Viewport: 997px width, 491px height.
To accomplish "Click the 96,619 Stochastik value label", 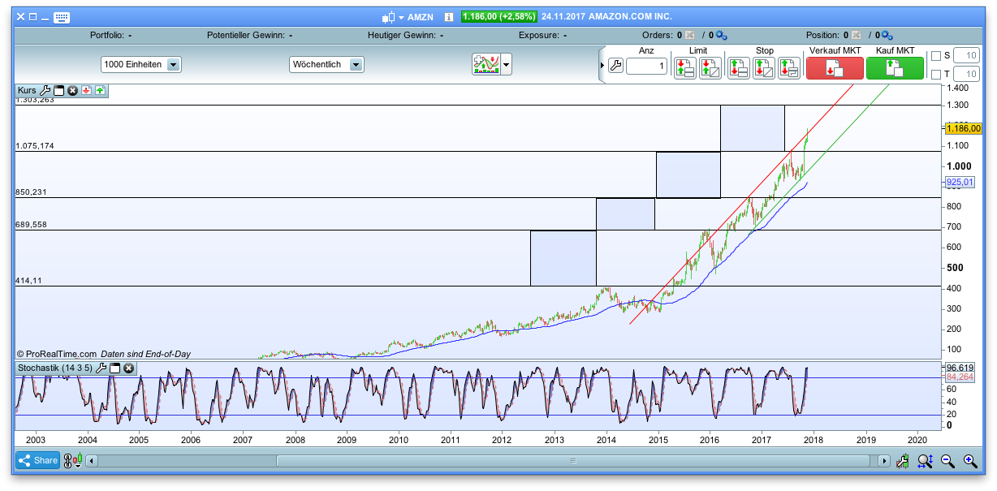I will pos(961,368).
